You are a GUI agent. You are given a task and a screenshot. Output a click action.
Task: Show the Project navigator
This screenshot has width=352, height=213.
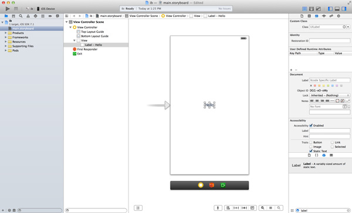coord(6,16)
